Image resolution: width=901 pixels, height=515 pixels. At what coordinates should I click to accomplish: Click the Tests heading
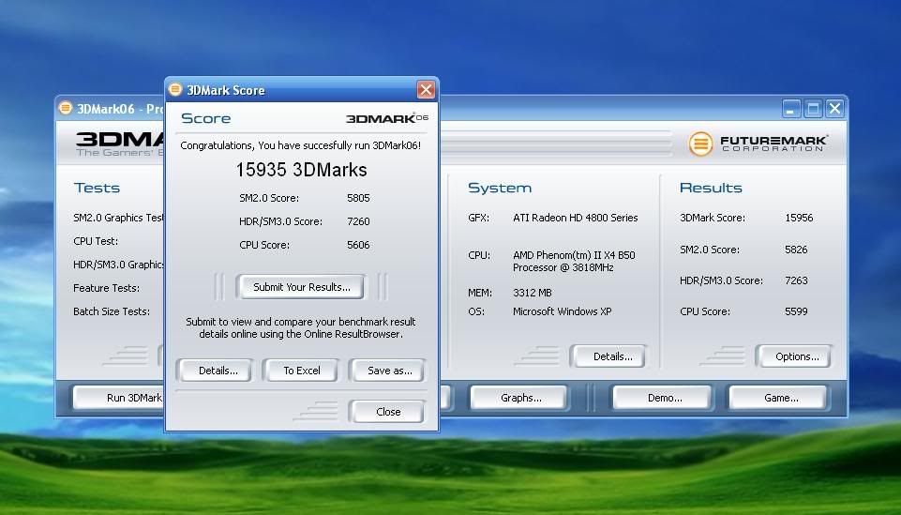(x=97, y=188)
